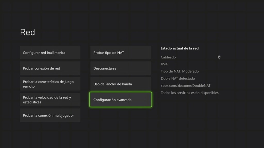Click the wired ethernet connection icon
The height and width of the screenshot is (148, 264).
[x=219, y=57]
